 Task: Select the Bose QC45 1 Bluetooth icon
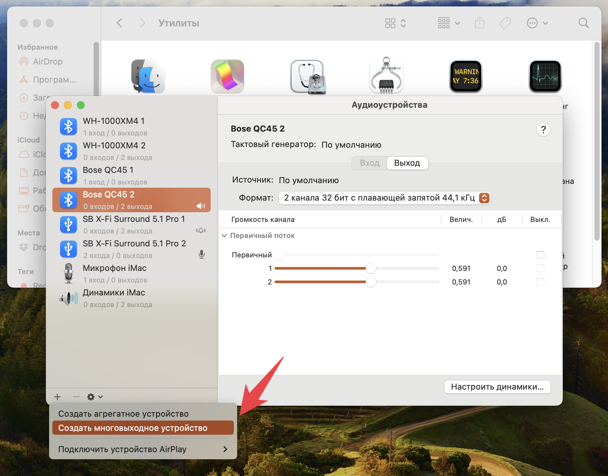point(68,175)
